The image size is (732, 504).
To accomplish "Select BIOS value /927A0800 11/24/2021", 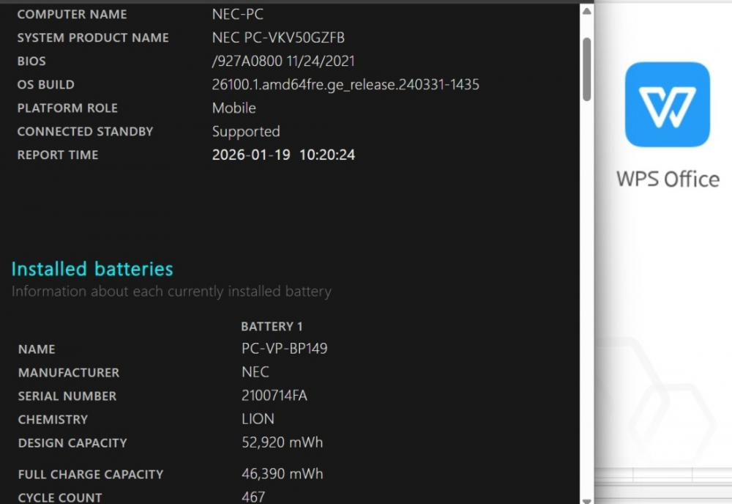I will tap(283, 61).
